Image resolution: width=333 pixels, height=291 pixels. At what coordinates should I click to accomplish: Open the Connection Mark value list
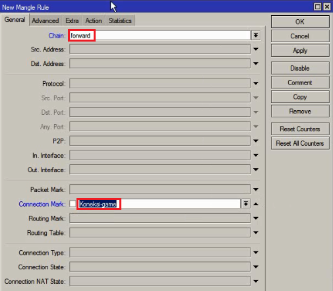(x=246, y=204)
